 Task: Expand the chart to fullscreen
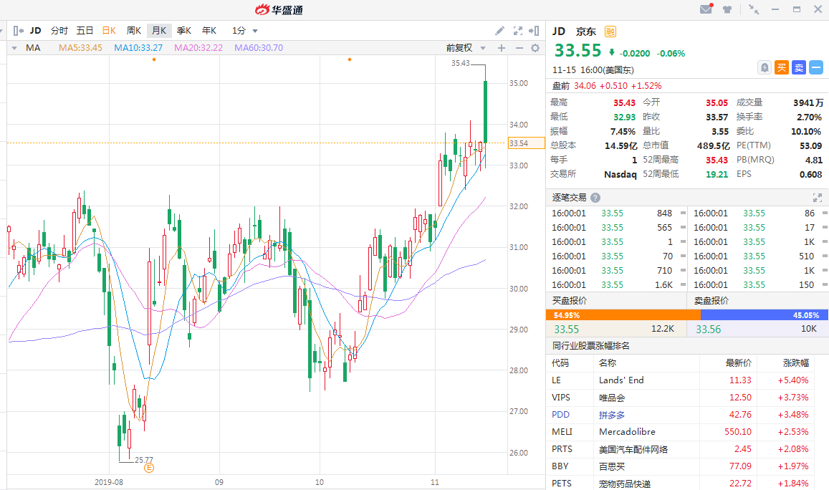coord(518,31)
